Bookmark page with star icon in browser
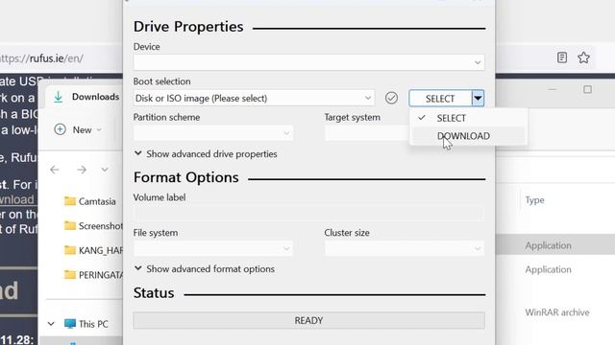 click(583, 57)
